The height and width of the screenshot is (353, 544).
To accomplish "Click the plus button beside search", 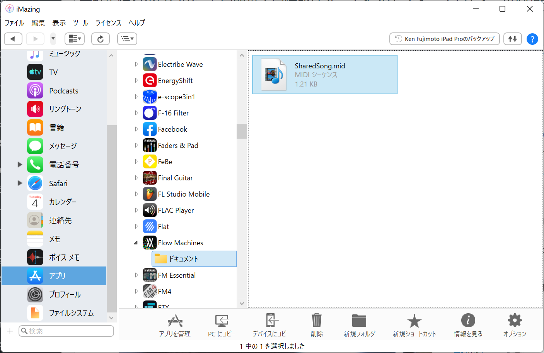I will click(x=10, y=331).
